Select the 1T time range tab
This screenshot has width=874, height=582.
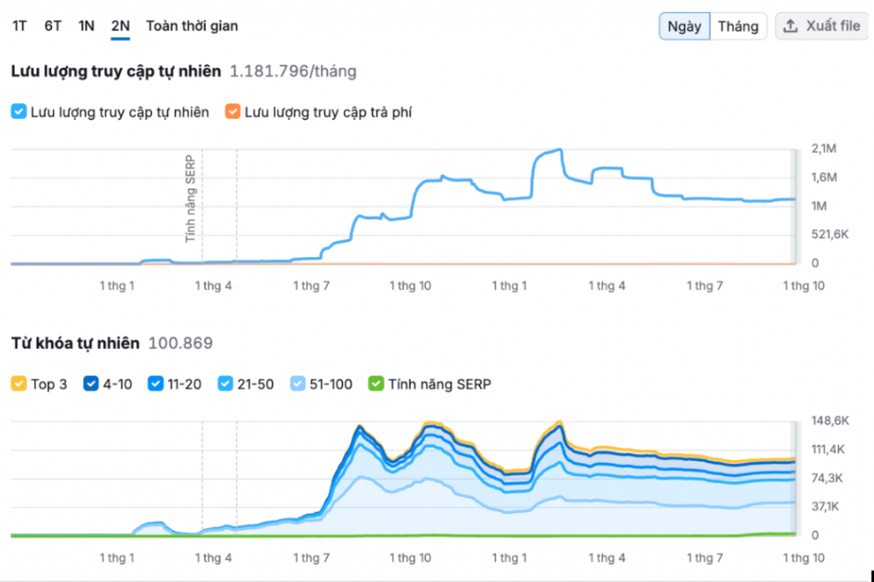point(19,26)
